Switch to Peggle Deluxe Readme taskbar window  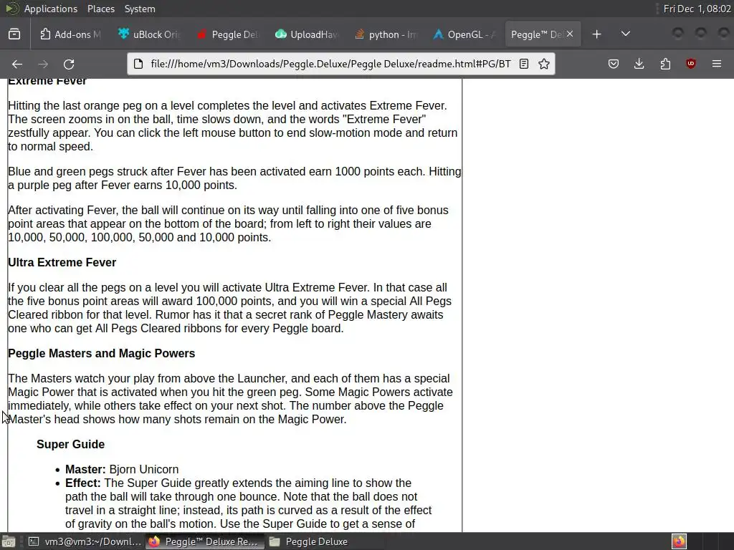click(x=204, y=541)
